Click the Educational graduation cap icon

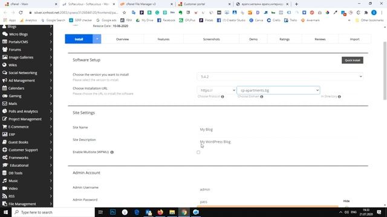[5, 165]
